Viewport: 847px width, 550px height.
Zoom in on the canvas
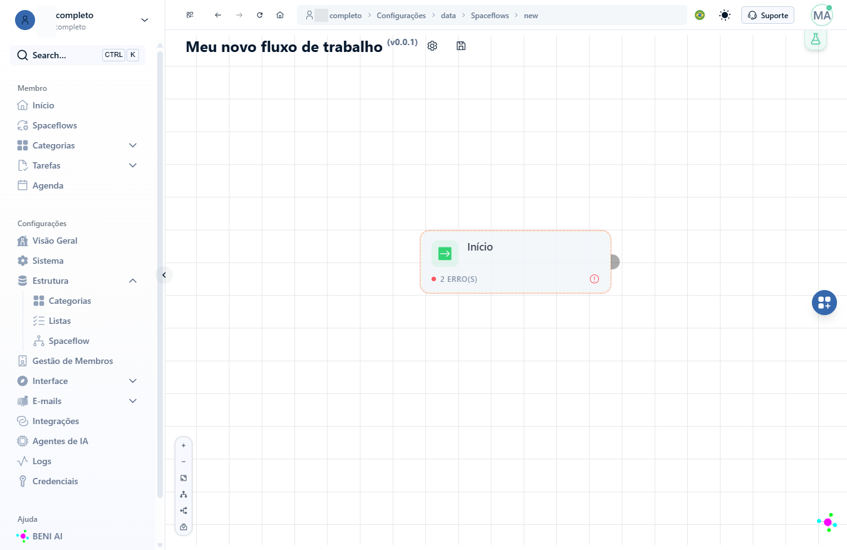(x=184, y=445)
